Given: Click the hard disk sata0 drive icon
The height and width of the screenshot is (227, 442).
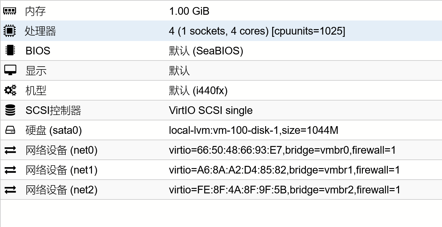Looking at the screenshot, I should click(10, 130).
